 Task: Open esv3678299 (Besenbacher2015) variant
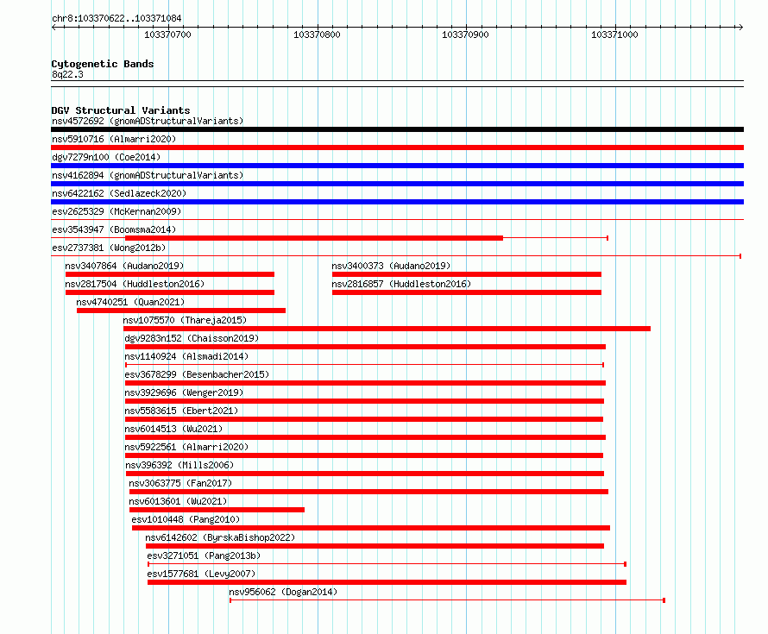(197, 374)
